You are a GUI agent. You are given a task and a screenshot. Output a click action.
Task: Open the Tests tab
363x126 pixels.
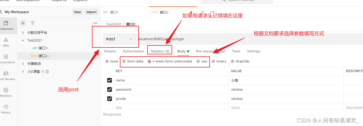click(236, 51)
